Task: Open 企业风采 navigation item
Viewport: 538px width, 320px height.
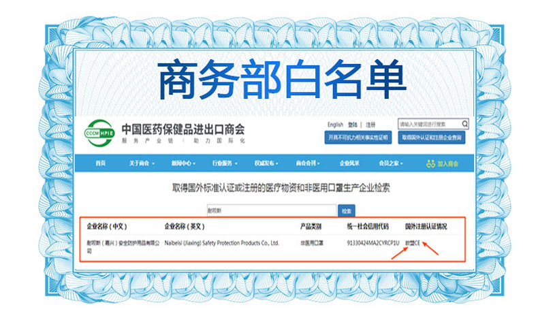Action: (x=349, y=163)
